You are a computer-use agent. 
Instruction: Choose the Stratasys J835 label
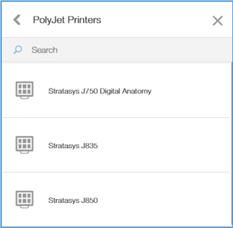pos(73,146)
